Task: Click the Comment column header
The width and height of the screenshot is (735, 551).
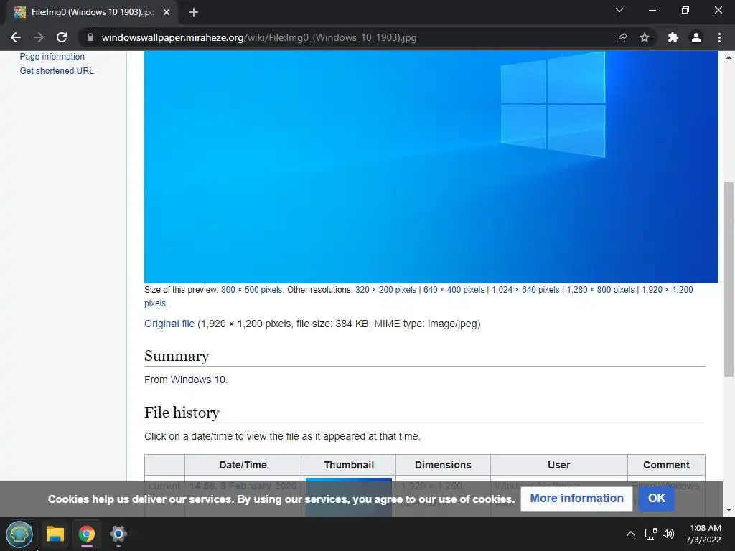Action: click(666, 465)
